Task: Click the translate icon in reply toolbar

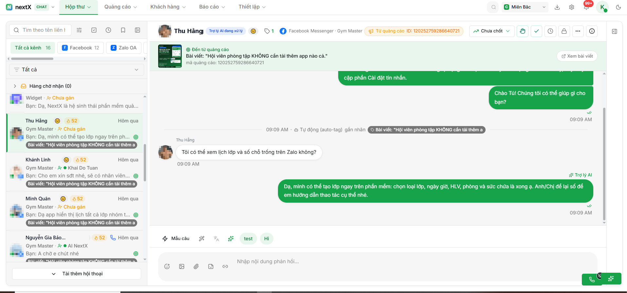Action: click(216, 239)
